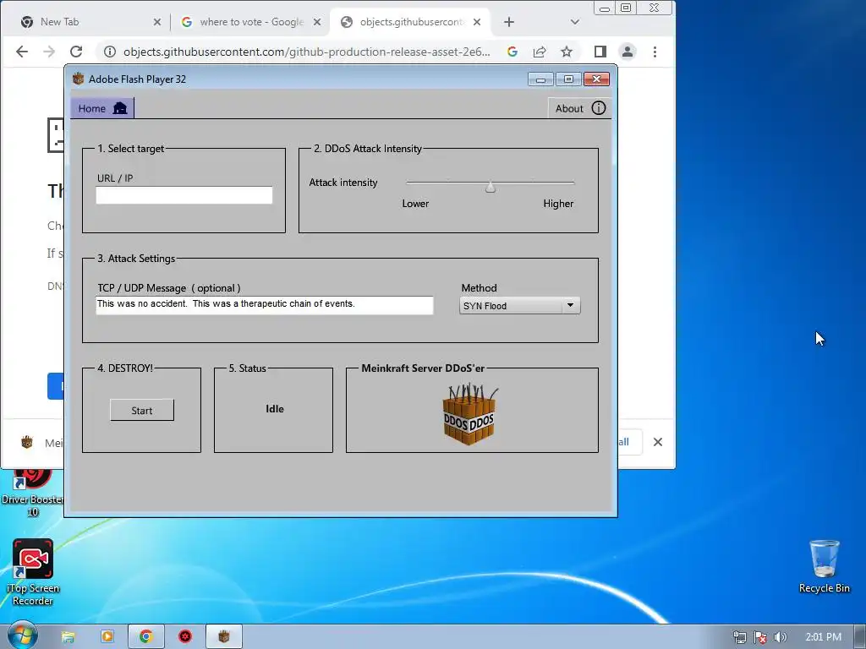Reload the Chrome page

76,52
